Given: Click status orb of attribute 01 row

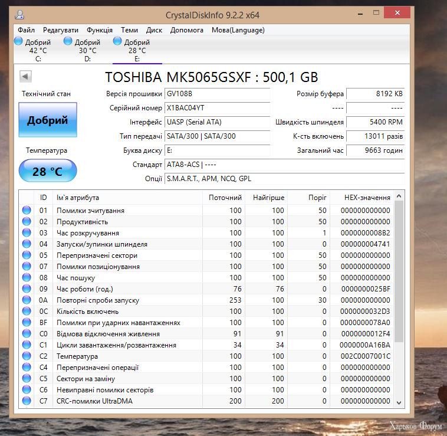Looking at the screenshot, I should (27, 210).
